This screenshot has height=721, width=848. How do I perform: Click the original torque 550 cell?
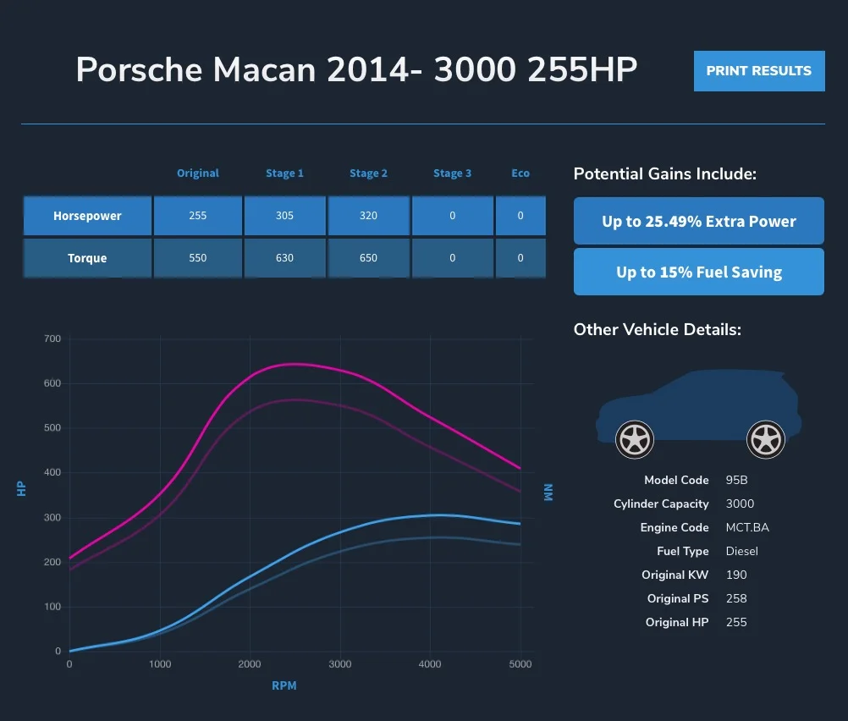198,258
